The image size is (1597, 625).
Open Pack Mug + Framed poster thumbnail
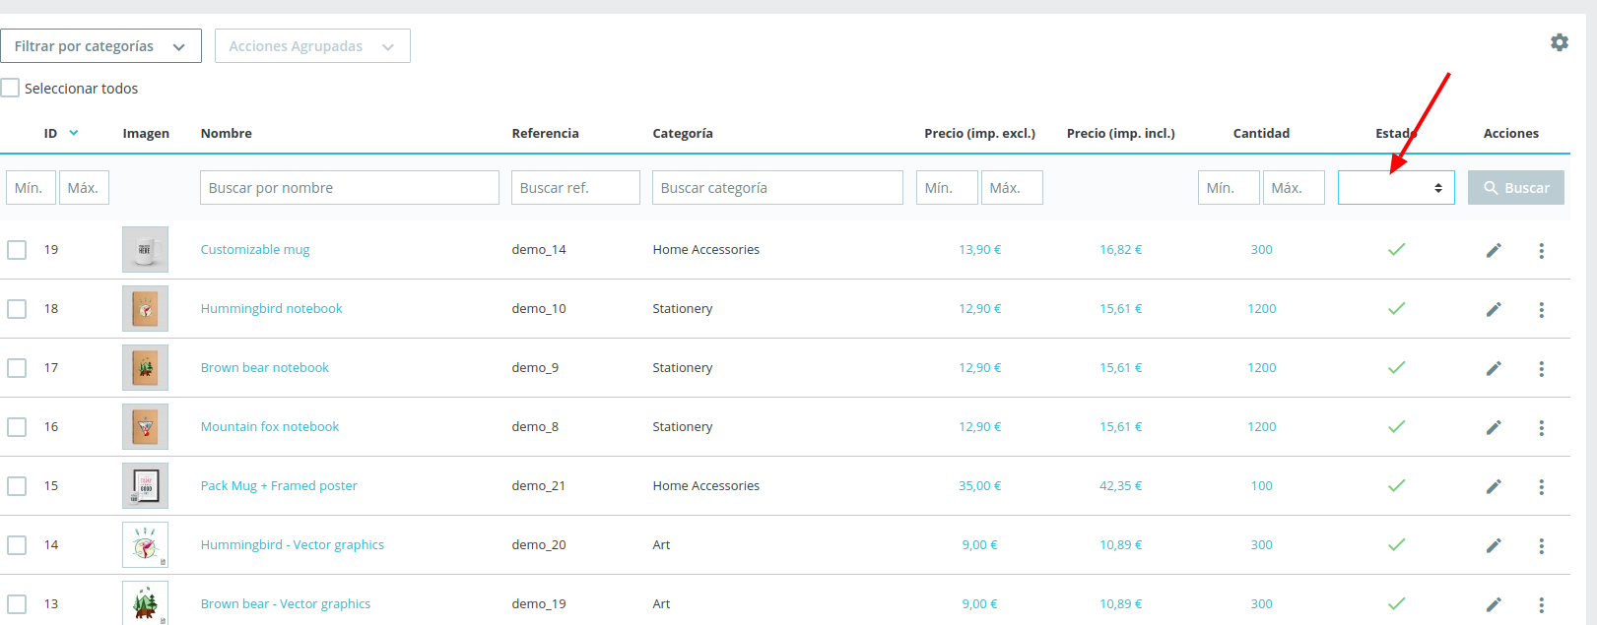click(145, 485)
